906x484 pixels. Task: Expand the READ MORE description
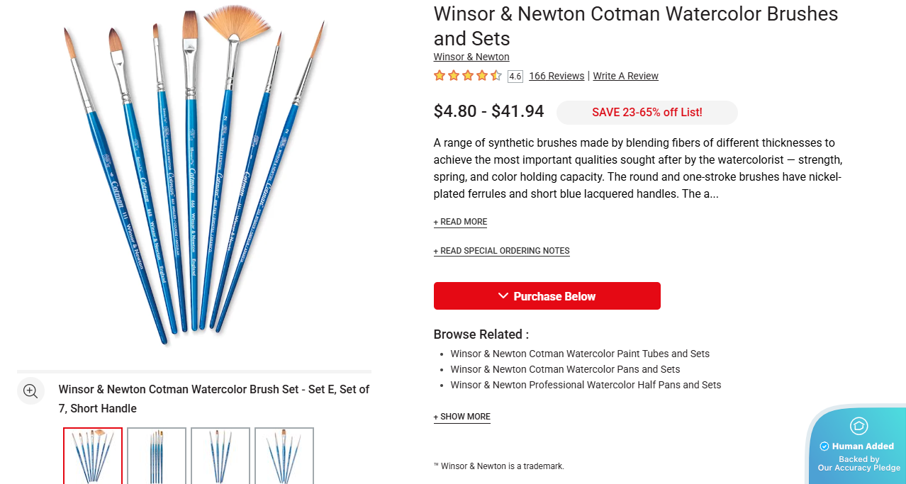460,222
